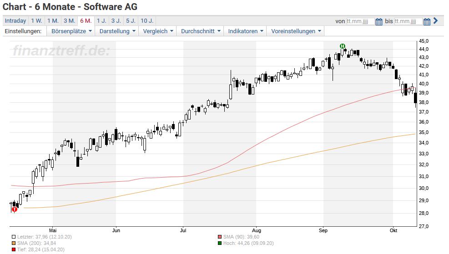Click the 40,0 price axis label

[424, 84]
